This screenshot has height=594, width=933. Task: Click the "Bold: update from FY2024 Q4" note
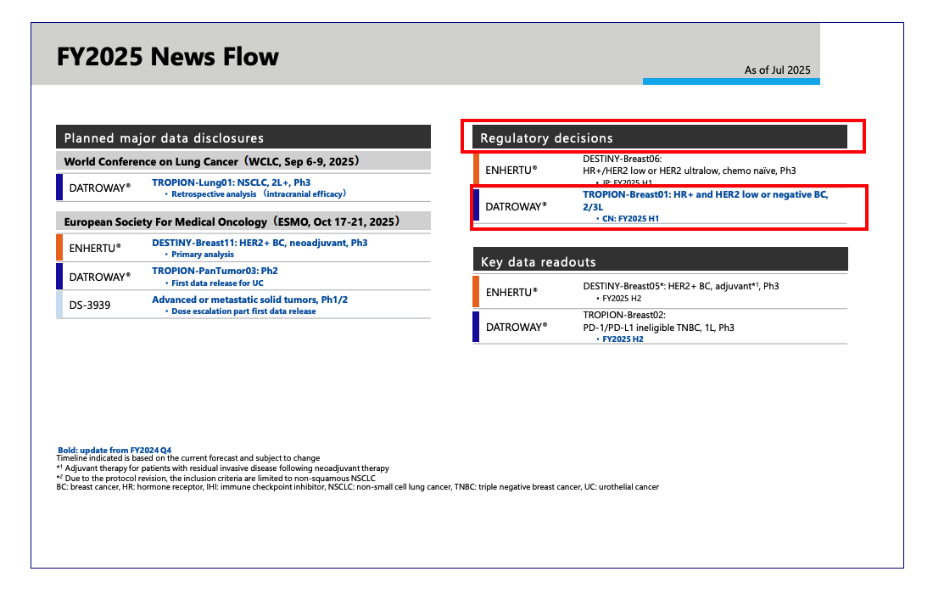click(x=115, y=451)
